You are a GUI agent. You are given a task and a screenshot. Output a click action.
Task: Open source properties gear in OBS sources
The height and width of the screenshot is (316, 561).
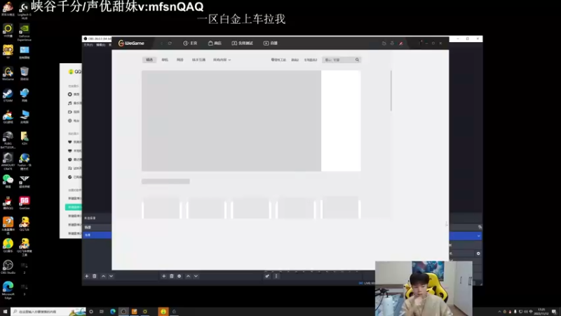click(x=180, y=276)
